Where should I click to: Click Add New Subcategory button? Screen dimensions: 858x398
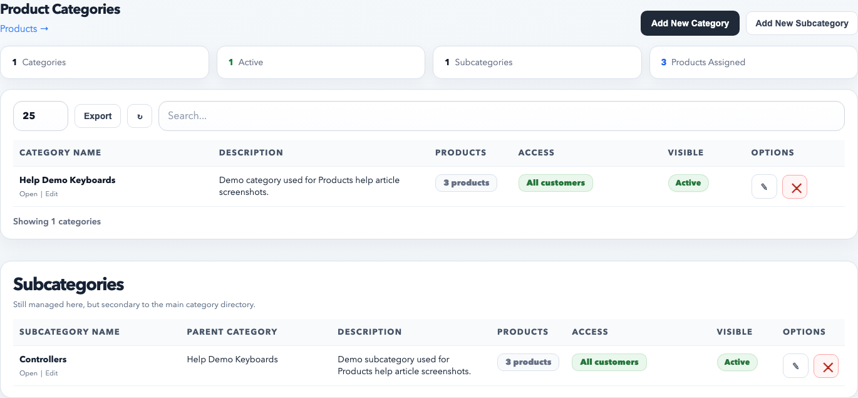pyautogui.click(x=802, y=23)
